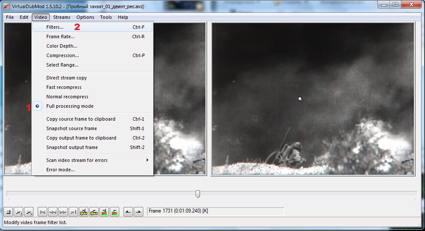Jump to the end of the video
Viewport: 425px width, 231px height.
click(73, 212)
